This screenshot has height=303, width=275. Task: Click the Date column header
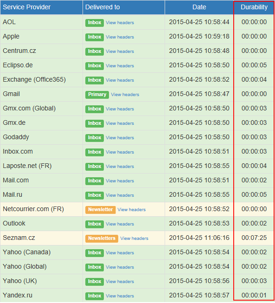click(199, 7)
